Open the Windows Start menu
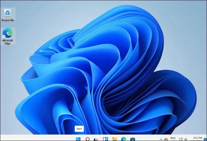207x141 pixels. coord(79,139)
